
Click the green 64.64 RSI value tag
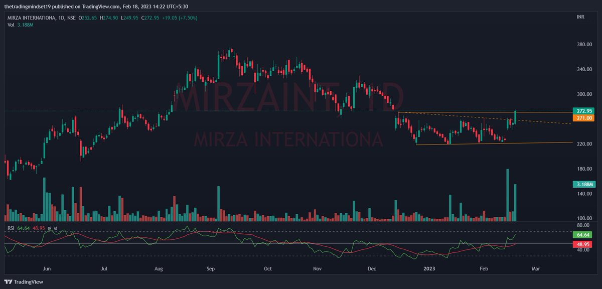[582, 234]
